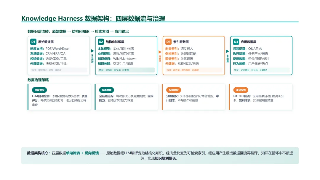Screen dimensions: 320x180
Task: Select the 系统数据: CRM/ERP/OA row
Action: (48, 54)
